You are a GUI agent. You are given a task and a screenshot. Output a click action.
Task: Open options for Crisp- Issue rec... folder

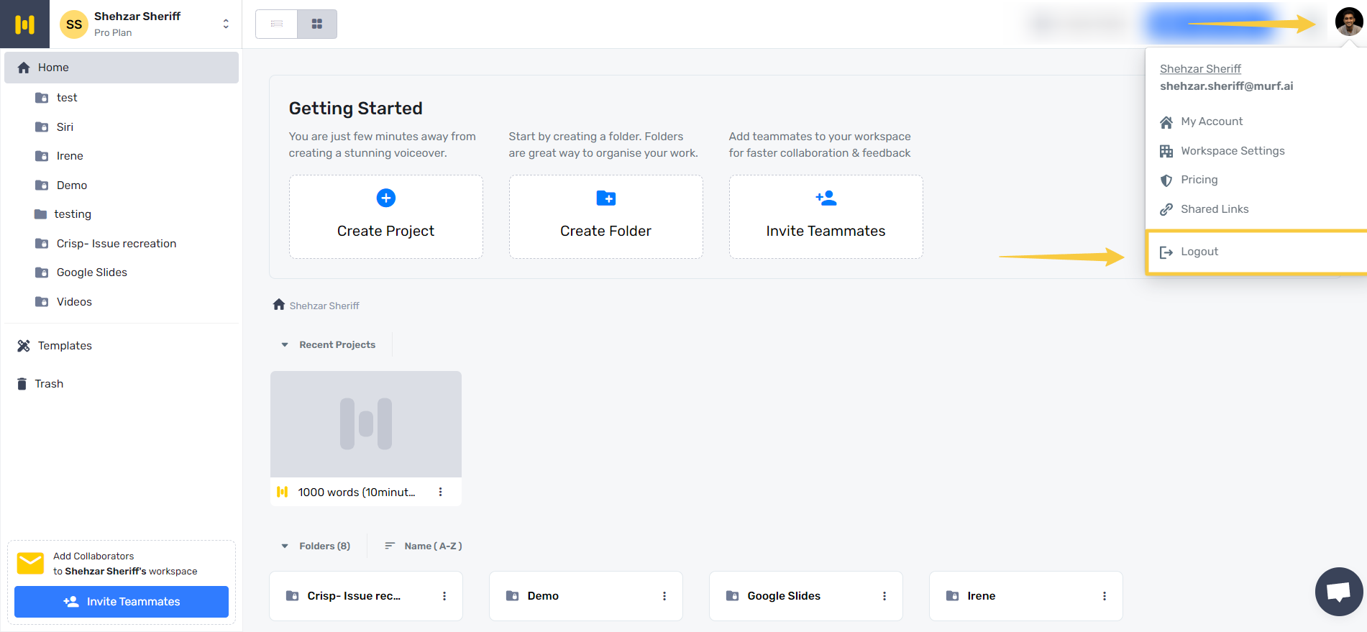(x=444, y=596)
